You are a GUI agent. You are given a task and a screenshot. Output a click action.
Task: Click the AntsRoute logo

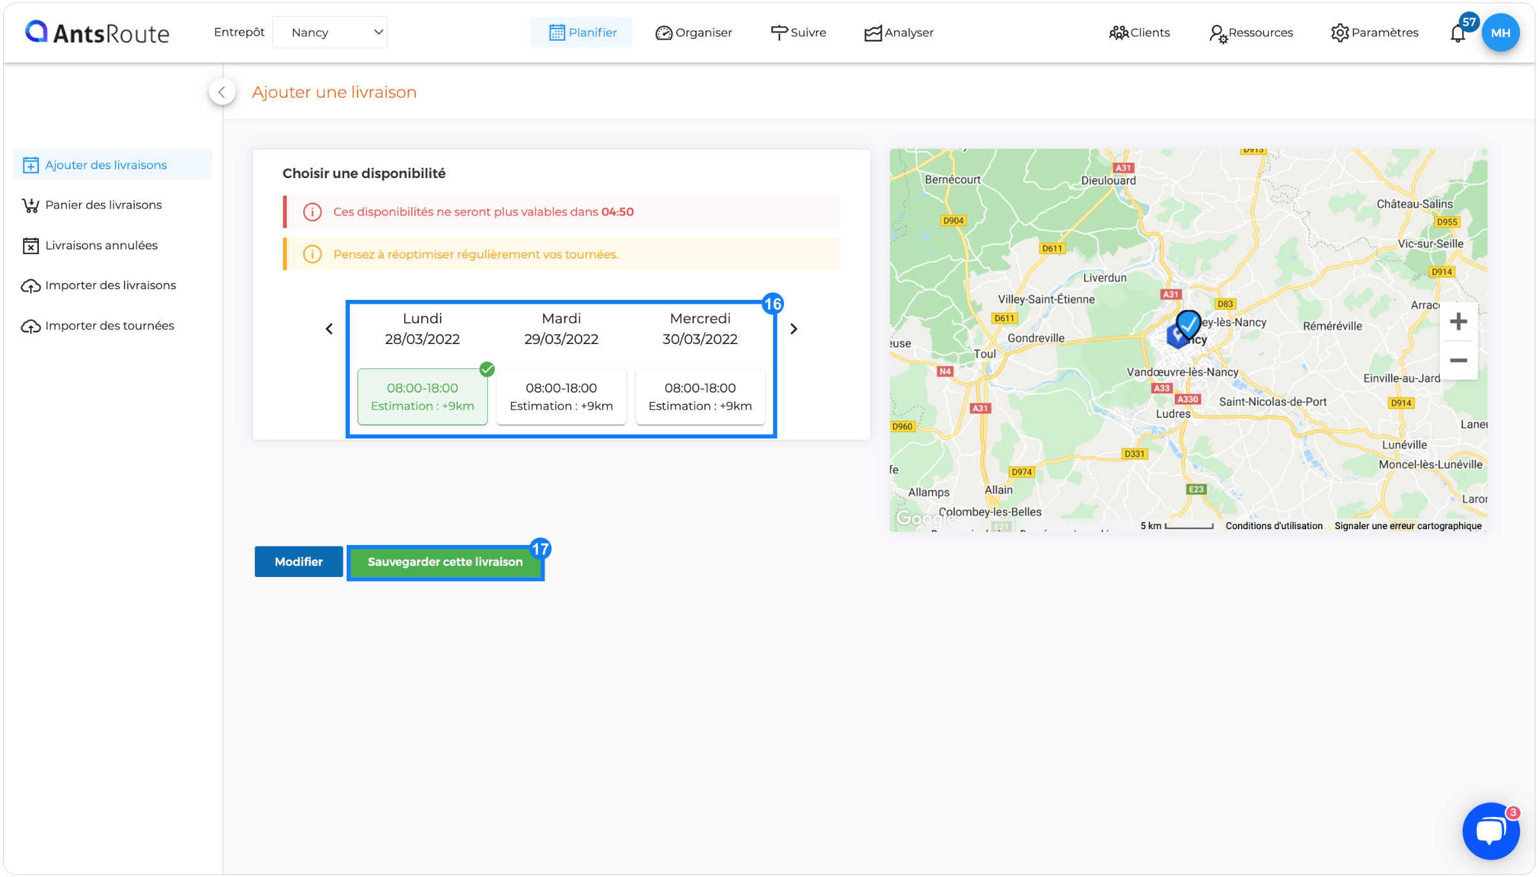(x=97, y=33)
